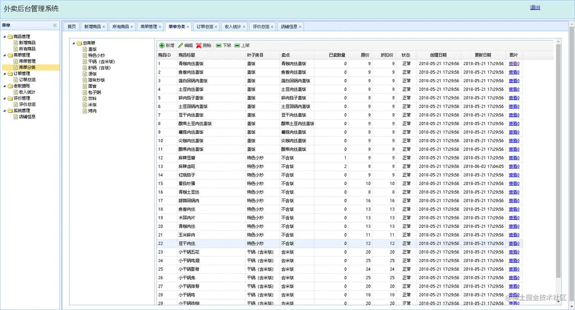Open the 查看 link for 麻辣血旺
Screen dimensions: 575x310
click(x=514, y=166)
